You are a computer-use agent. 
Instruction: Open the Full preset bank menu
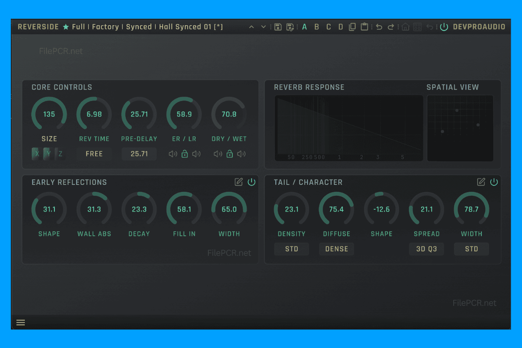[78, 27]
